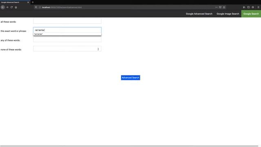This screenshot has width=261, height=147.
Task: Click the 'this exact word or phrase' field
Action: (67, 30)
